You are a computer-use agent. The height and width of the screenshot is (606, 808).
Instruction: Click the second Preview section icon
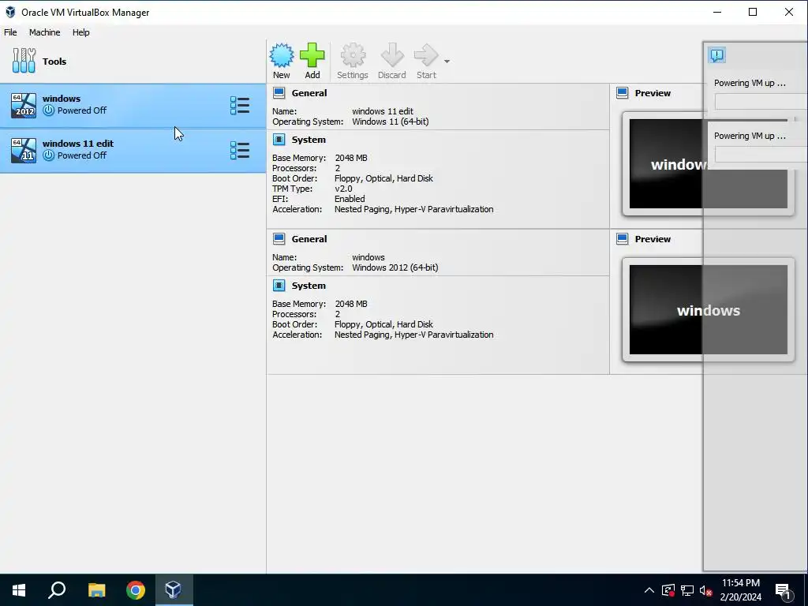point(623,238)
